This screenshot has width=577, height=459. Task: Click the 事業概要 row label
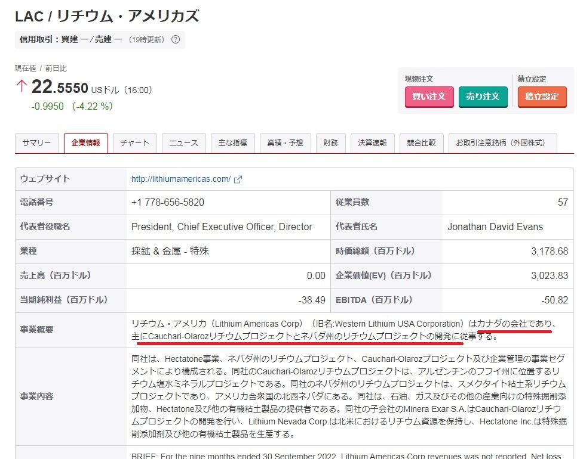coord(36,330)
